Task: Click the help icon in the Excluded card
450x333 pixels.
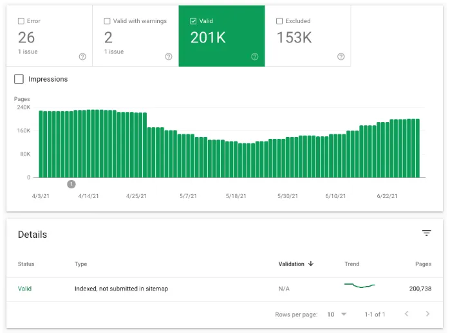Action: 341,57
